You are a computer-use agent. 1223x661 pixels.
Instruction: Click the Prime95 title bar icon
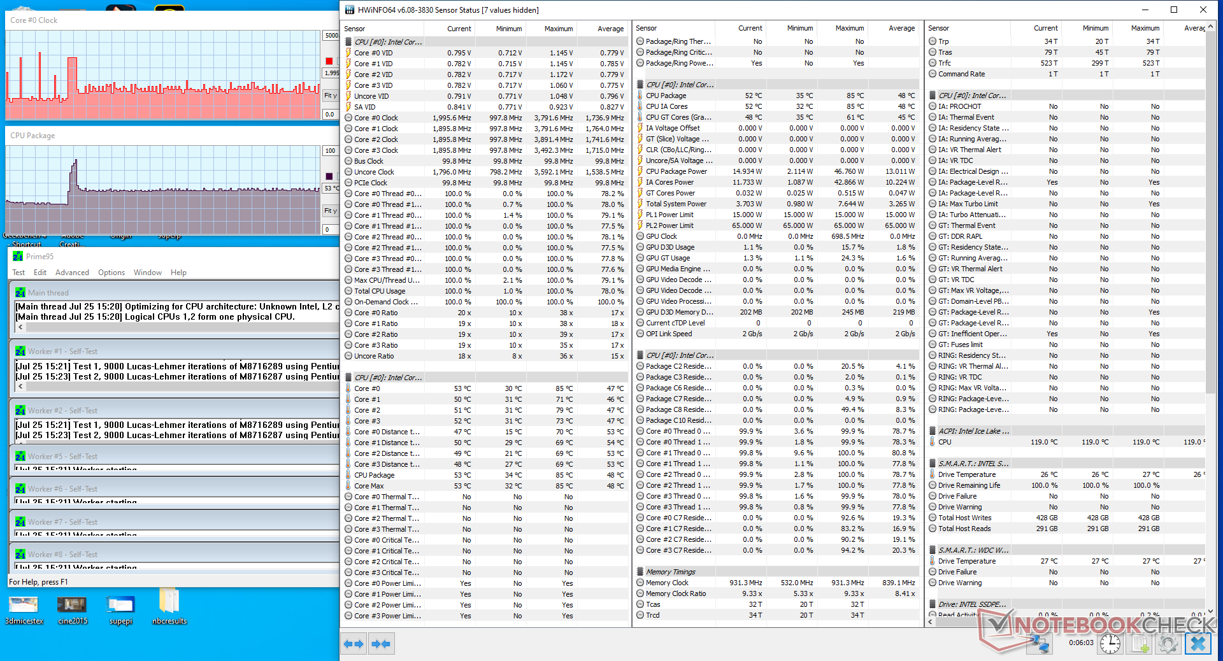18,256
